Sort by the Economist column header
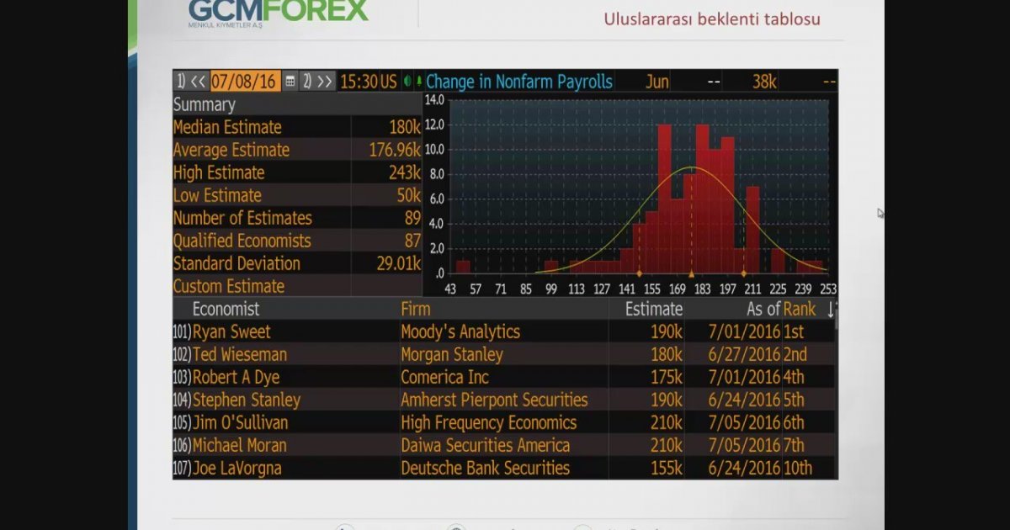The image size is (1010, 530). click(x=226, y=309)
